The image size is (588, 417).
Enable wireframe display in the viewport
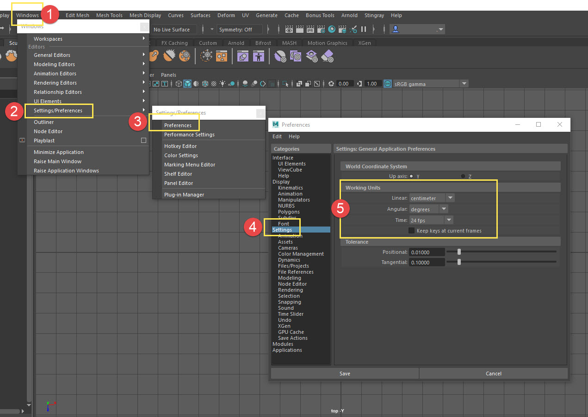[x=178, y=84]
